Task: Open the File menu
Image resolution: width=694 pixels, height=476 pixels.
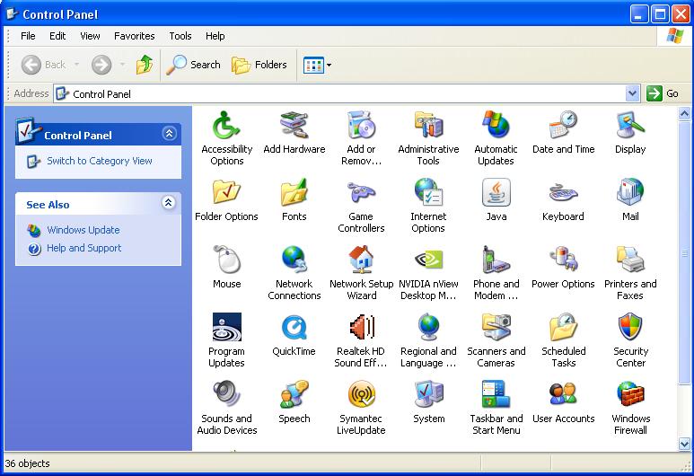Action: [x=28, y=36]
